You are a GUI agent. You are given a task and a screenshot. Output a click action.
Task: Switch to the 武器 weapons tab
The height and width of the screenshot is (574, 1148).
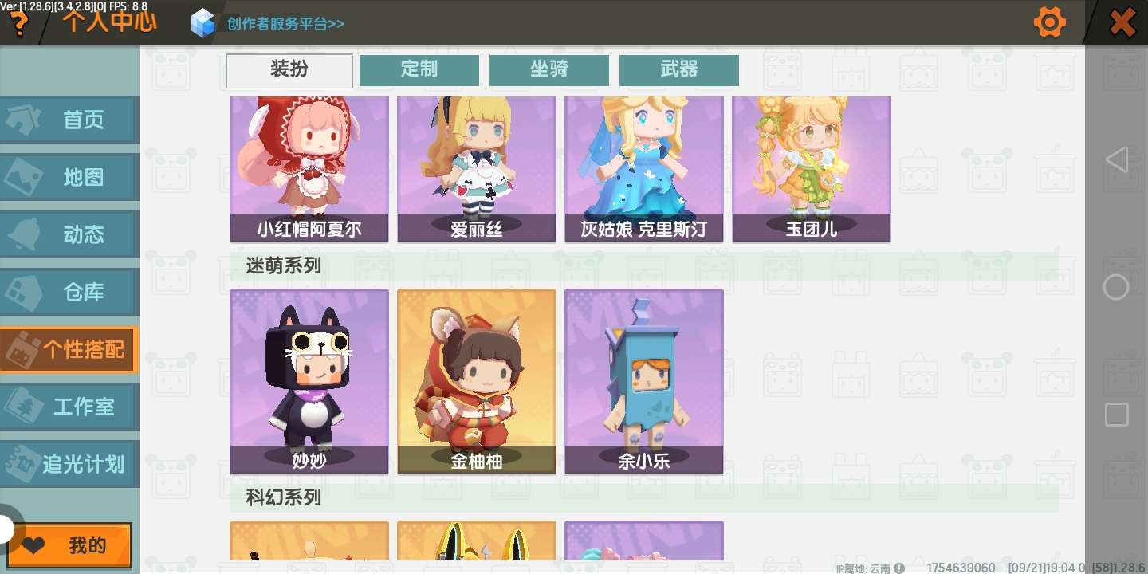679,70
